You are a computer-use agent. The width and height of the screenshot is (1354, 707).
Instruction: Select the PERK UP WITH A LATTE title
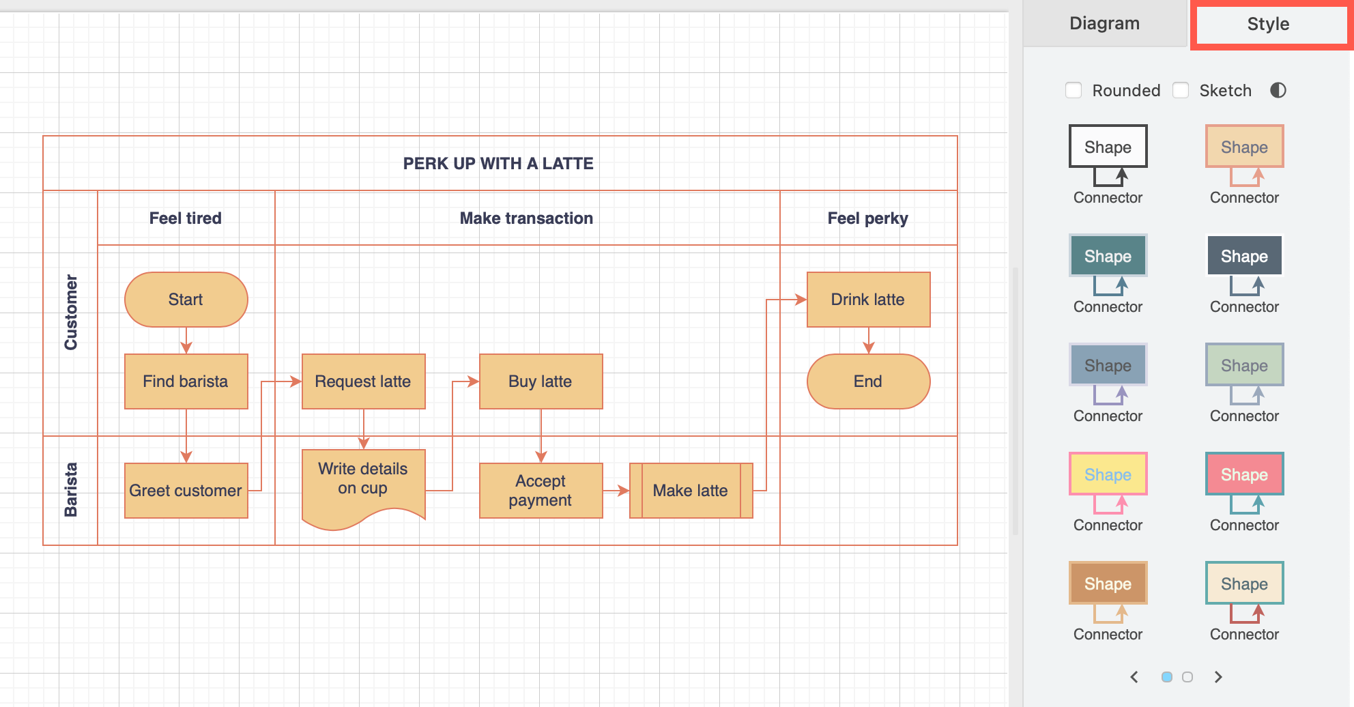(x=498, y=164)
